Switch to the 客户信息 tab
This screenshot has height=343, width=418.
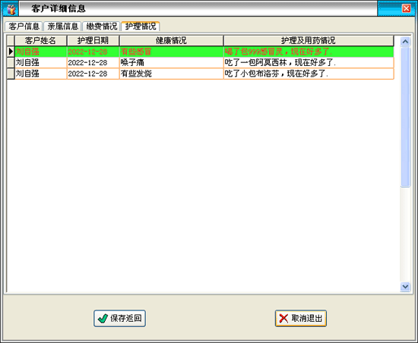tap(24, 26)
